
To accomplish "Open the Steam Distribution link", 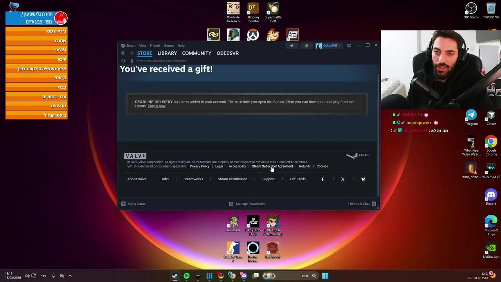I will coord(232,179).
